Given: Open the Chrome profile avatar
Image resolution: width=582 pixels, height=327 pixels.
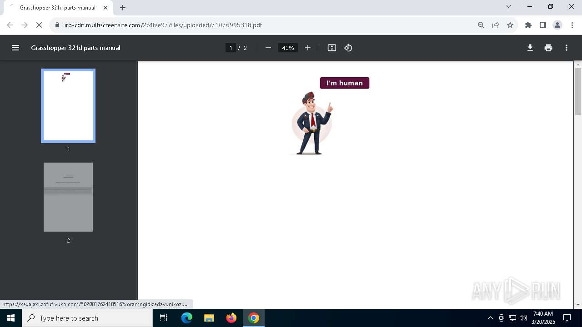Looking at the screenshot, I should (557, 25).
